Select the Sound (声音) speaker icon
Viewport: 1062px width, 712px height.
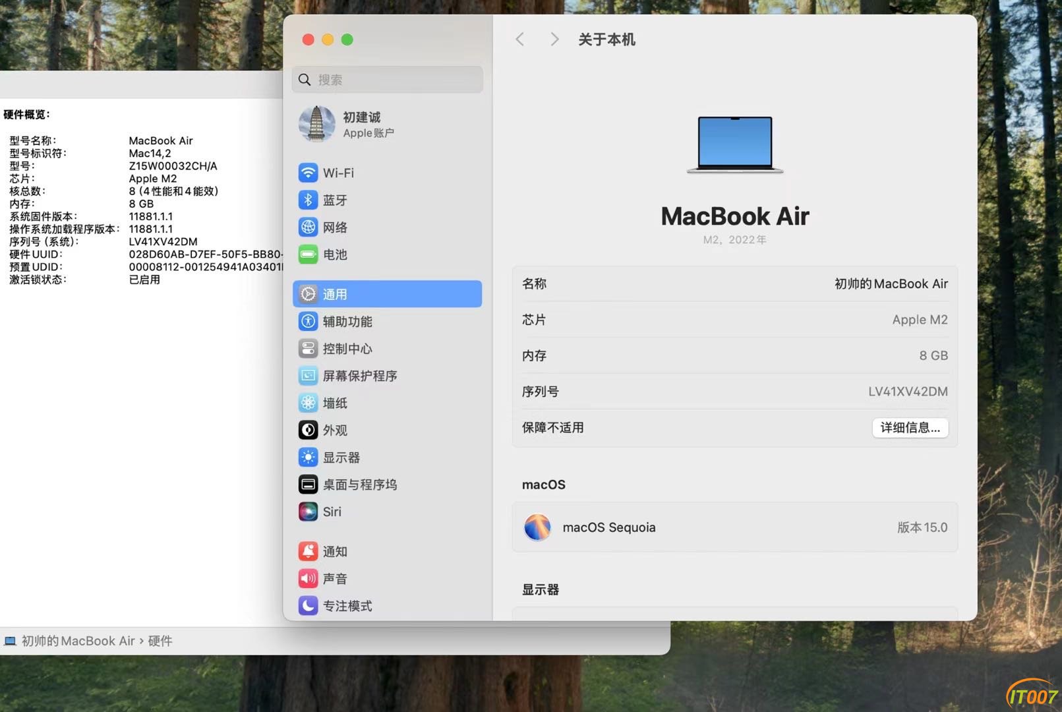(308, 579)
